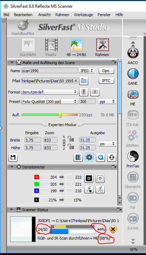This screenshot has height=255, width=146.
Task: Open the Bearbeiten menu
Action: coord(23,15)
